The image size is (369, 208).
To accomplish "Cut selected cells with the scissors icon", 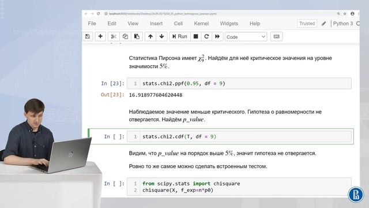I will (114, 36).
